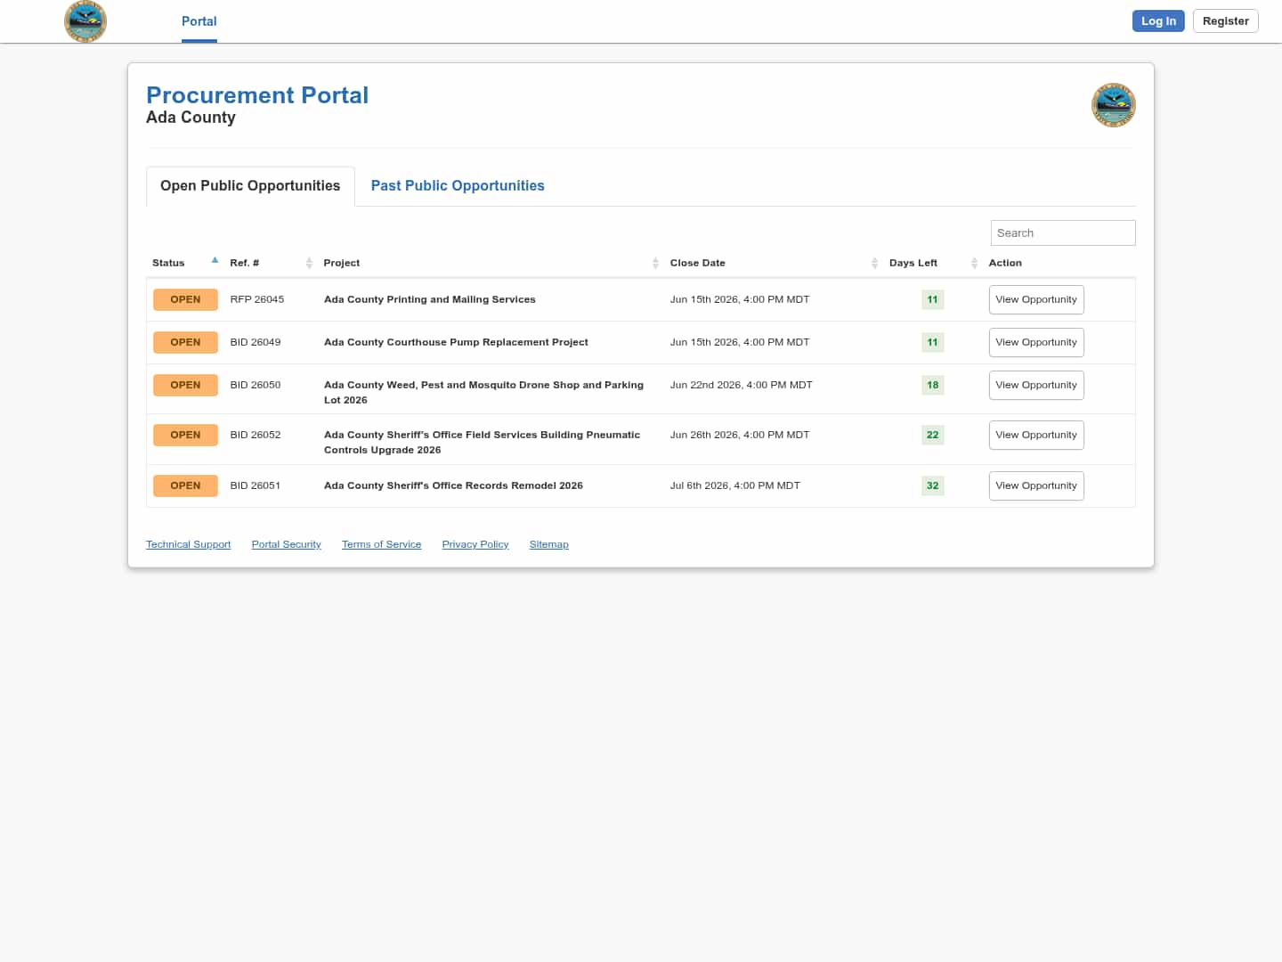View Opportunity for RFP 26045 Printing and Mailing
Image resolution: width=1282 pixels, height=962 pixels.
click(x=1036, y=299)
